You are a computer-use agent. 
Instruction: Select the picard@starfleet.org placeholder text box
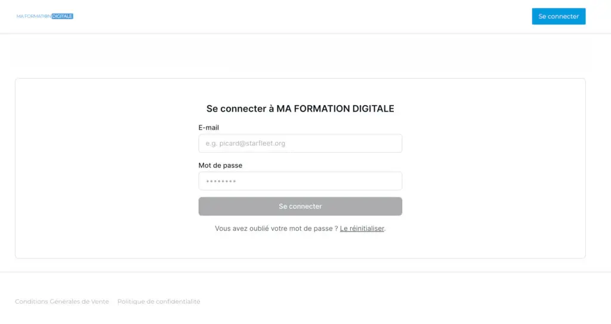tap(300, 143)
